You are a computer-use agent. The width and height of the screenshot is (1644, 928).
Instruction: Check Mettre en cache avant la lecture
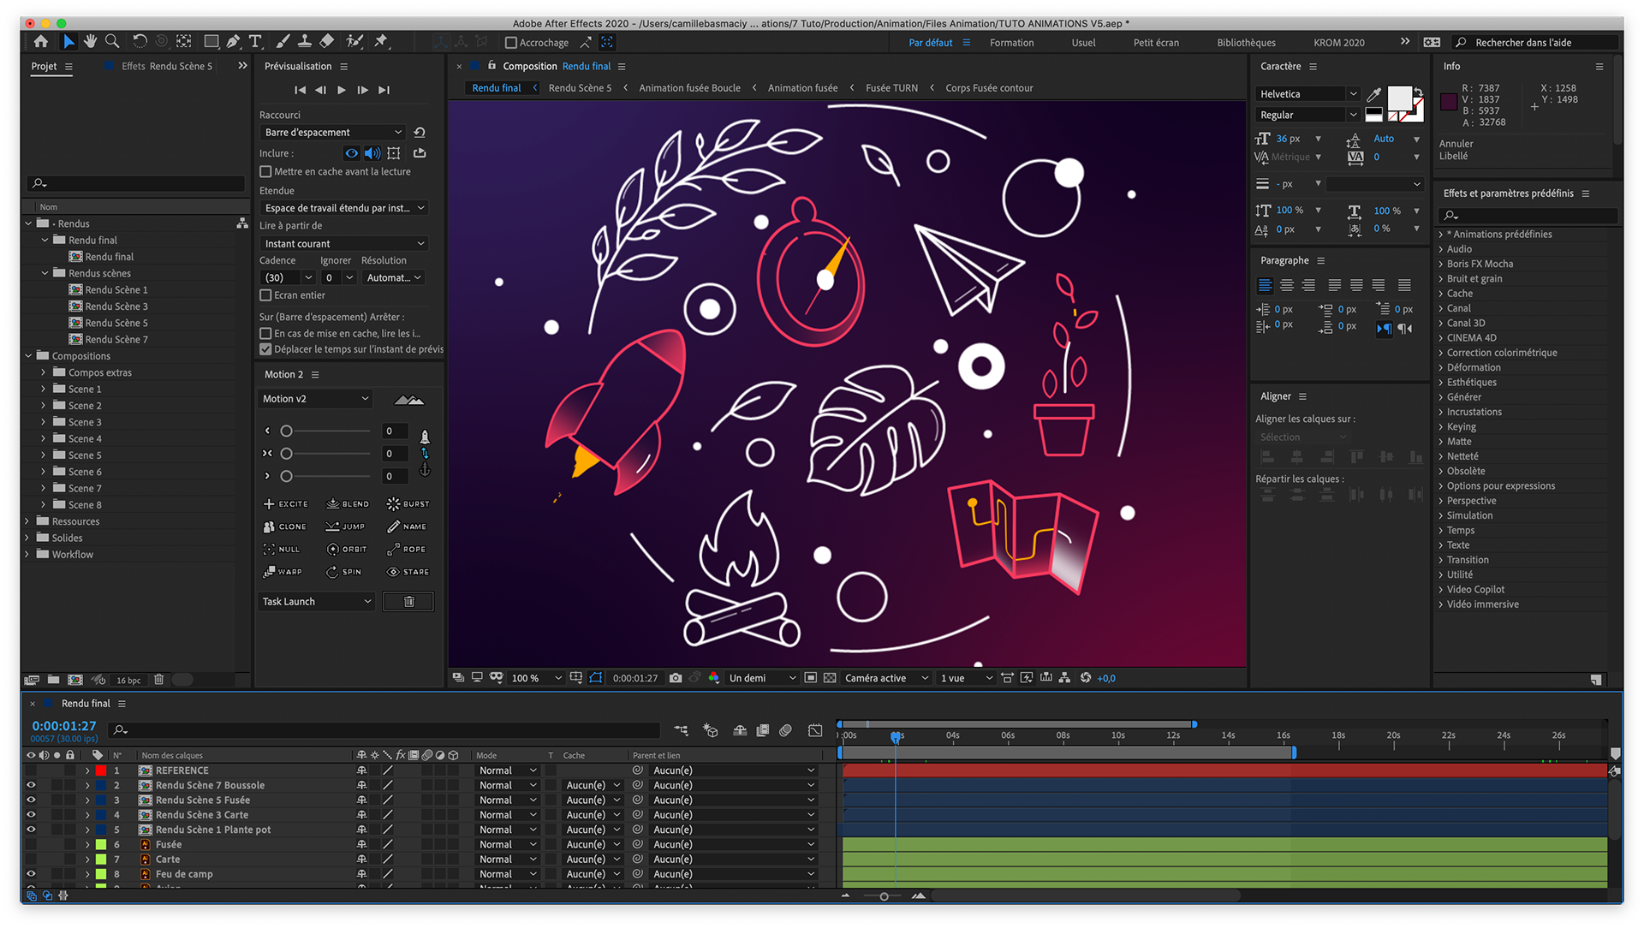tap(265, 172)
